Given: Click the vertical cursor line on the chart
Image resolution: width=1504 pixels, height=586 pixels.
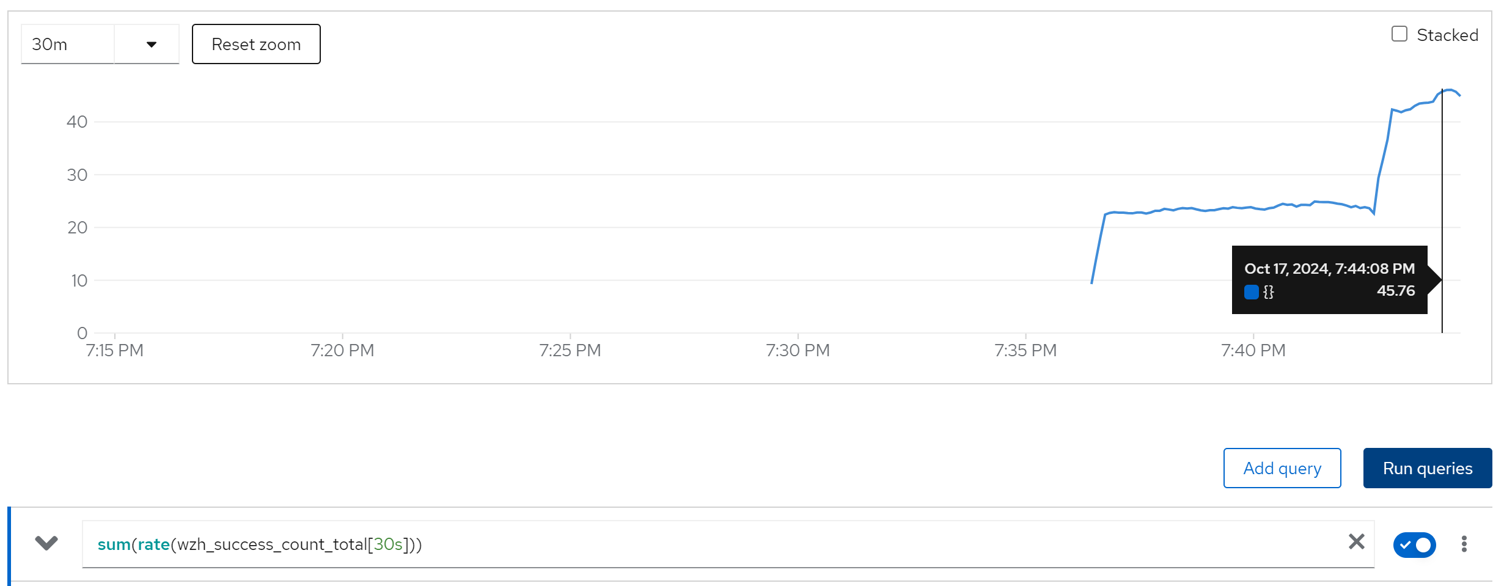Looking at the screenshot, I should coord(1442,183).
